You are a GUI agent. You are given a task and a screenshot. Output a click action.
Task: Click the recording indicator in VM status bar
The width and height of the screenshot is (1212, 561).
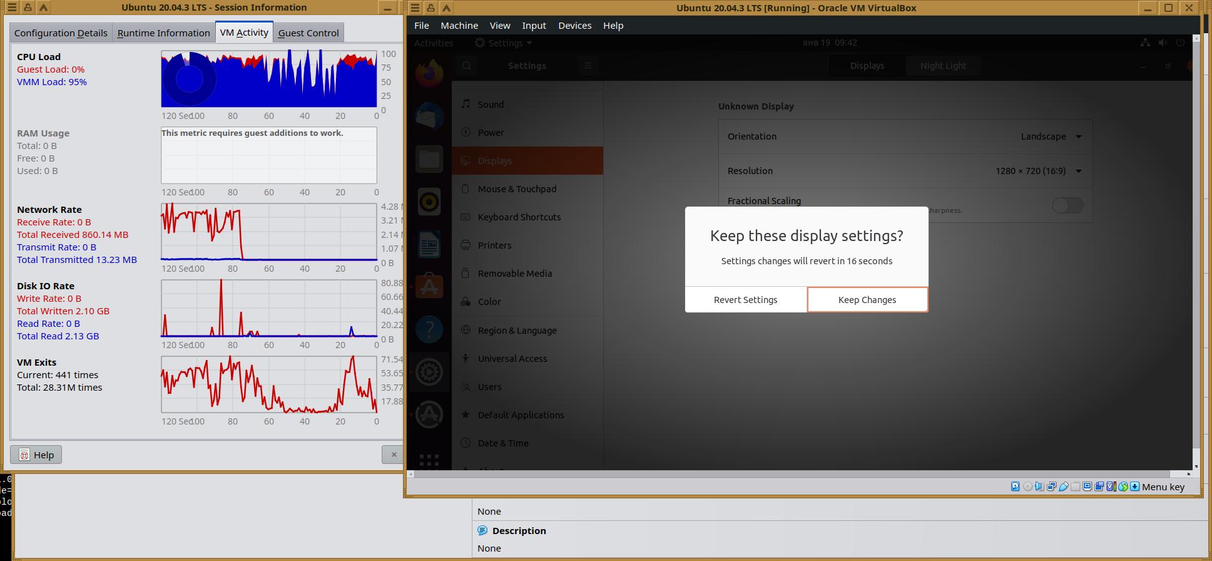(x=1099, y=486)
